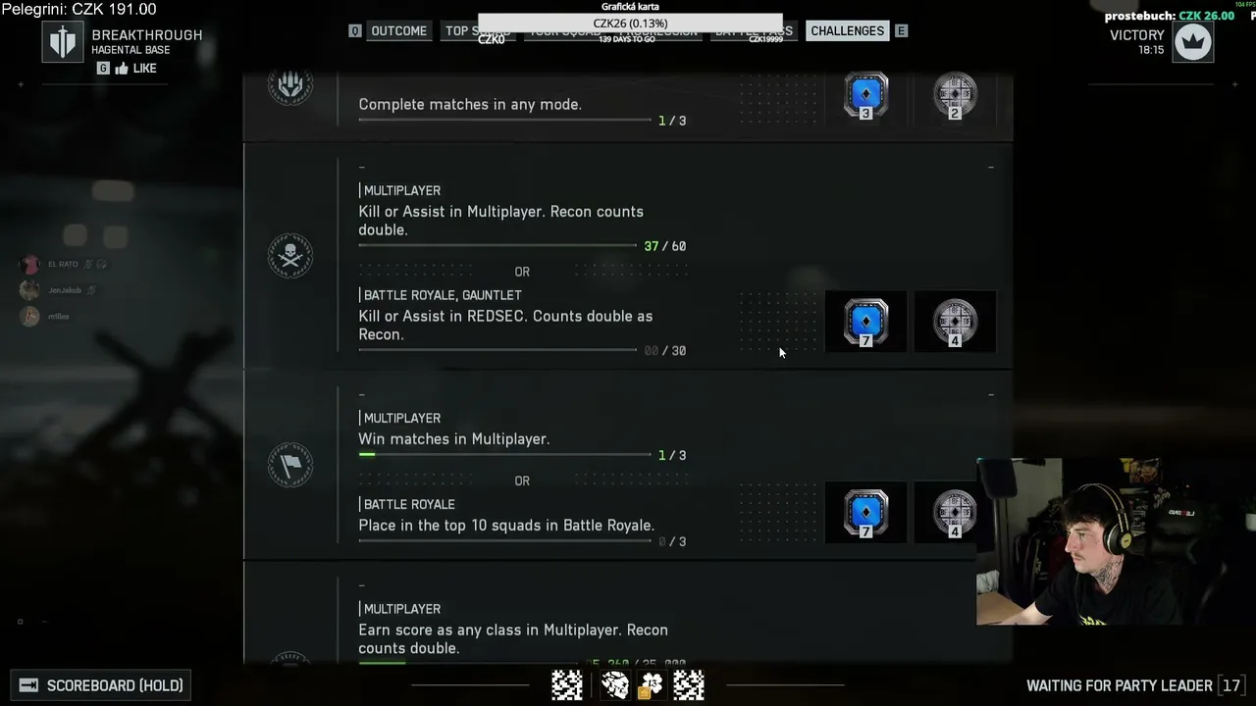This screenshot has width=1256, height=706.
Task: Click the EL RATO player name
Action: coord(63,264)
